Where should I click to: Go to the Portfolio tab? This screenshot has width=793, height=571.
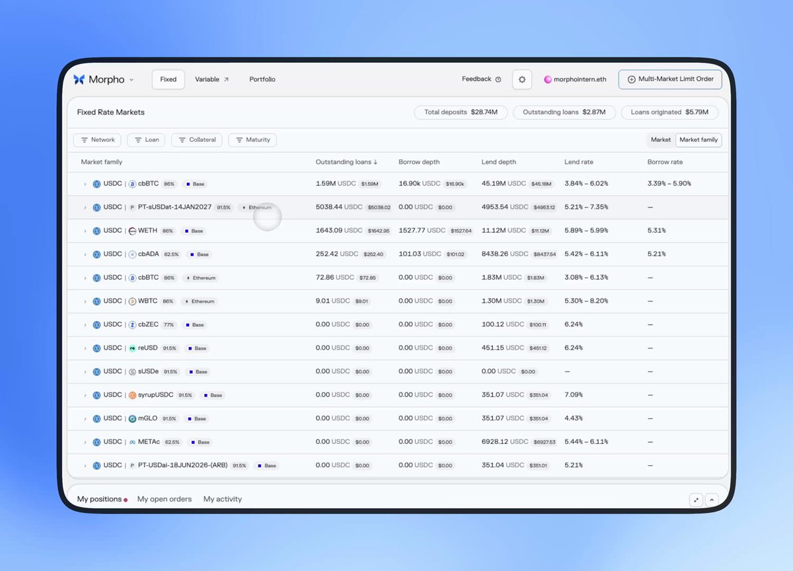pos(262,79)
